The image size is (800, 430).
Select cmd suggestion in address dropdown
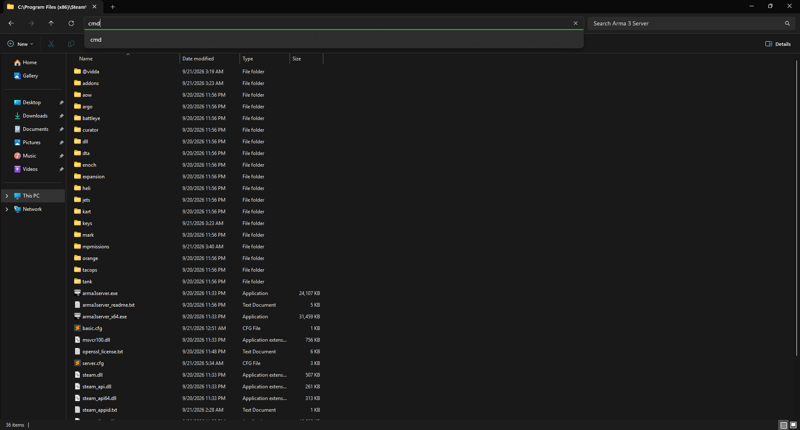pyautogui.click(x=333, y=40)
